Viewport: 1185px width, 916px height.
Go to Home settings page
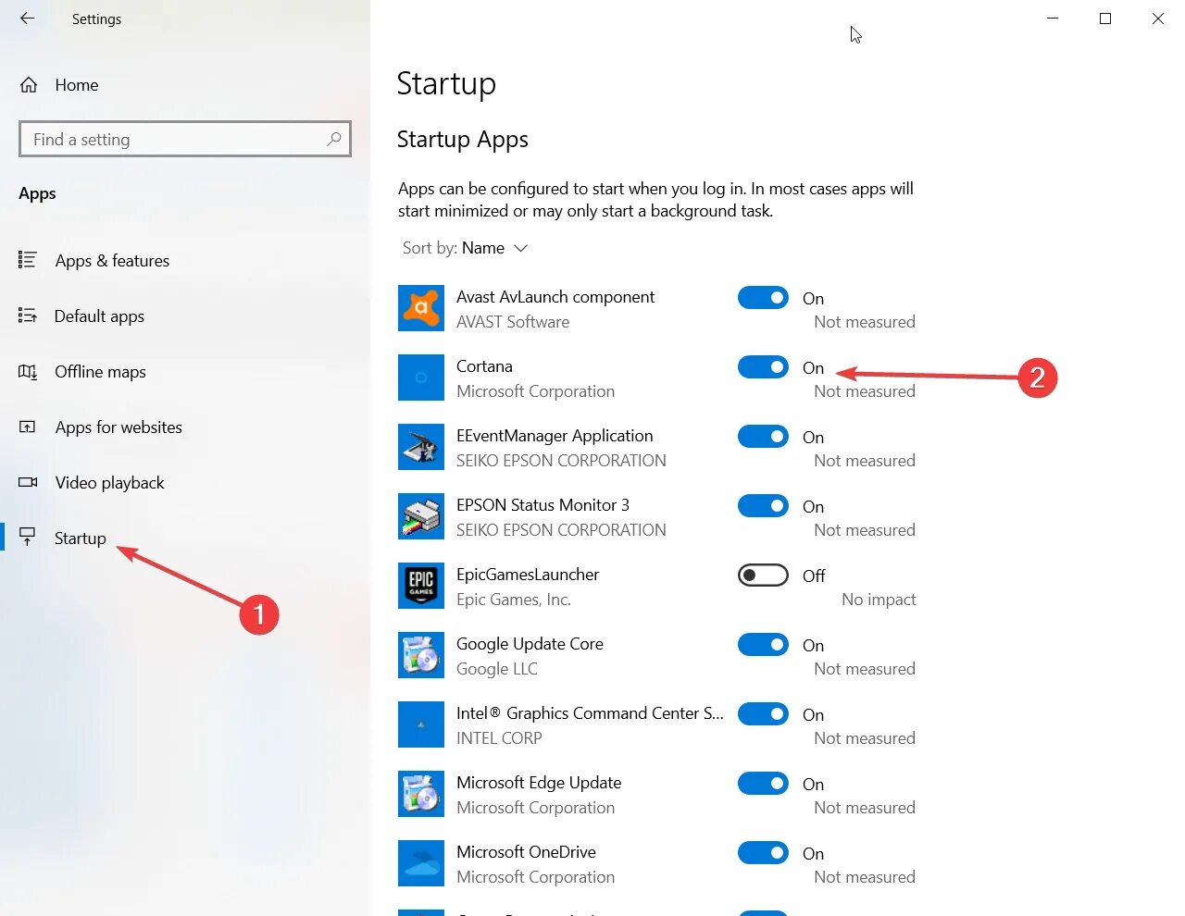click(77, 85)
